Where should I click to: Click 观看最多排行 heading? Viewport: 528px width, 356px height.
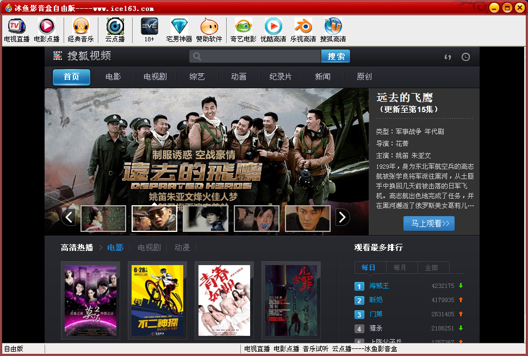coord(378,248)
